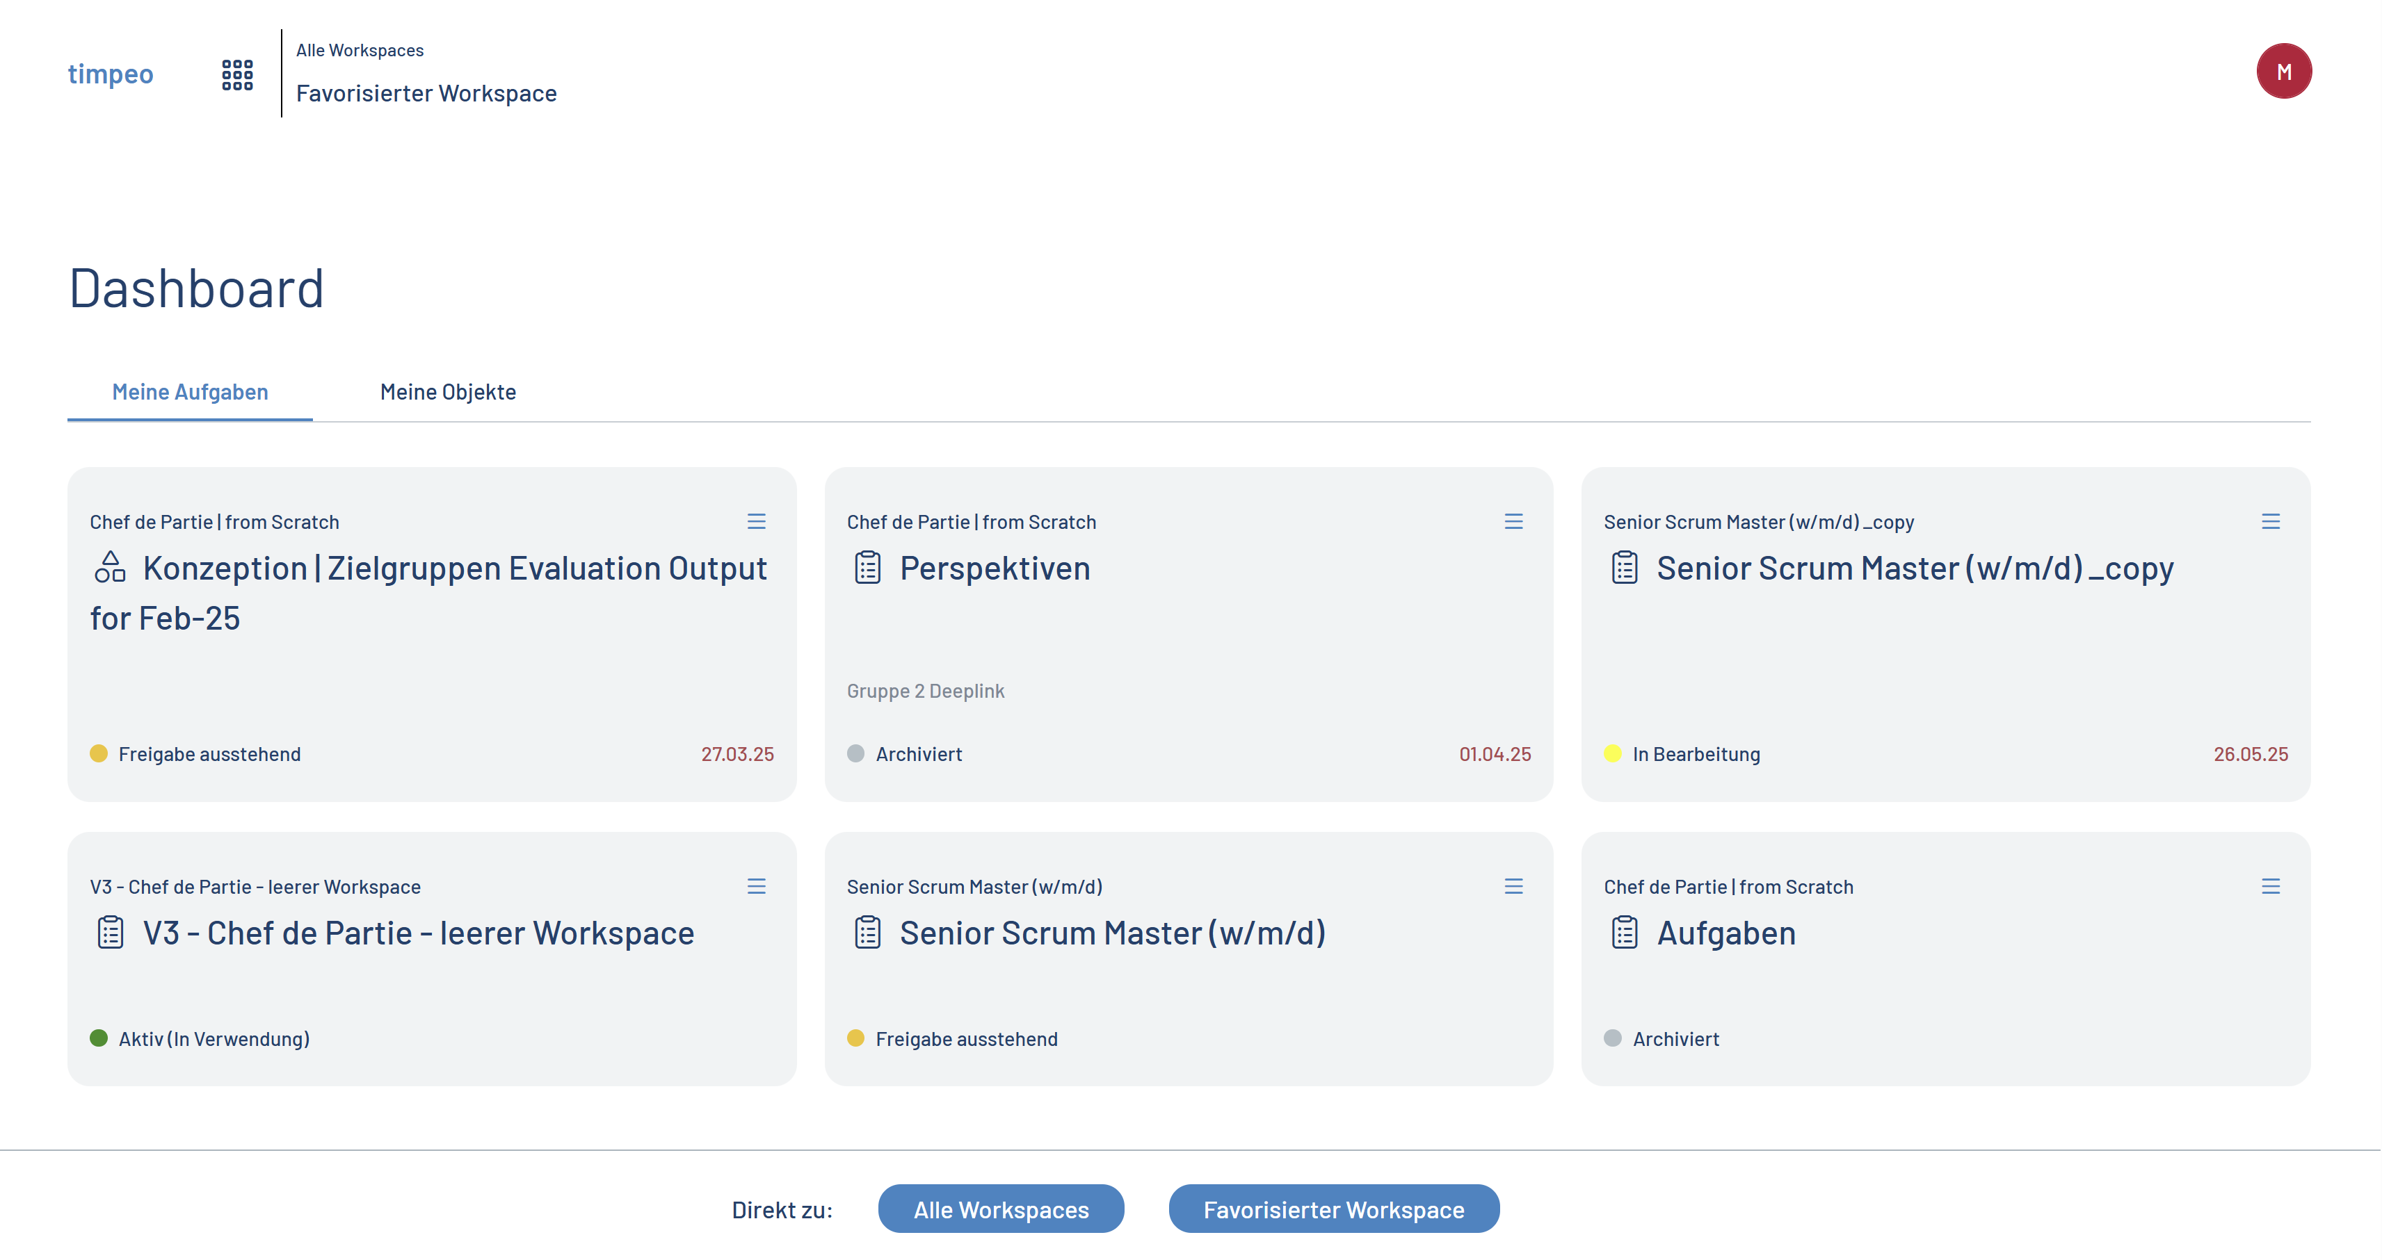
Task: Click the clipboard icon beside the Aufgaben title
Action: click(1624, 933)
